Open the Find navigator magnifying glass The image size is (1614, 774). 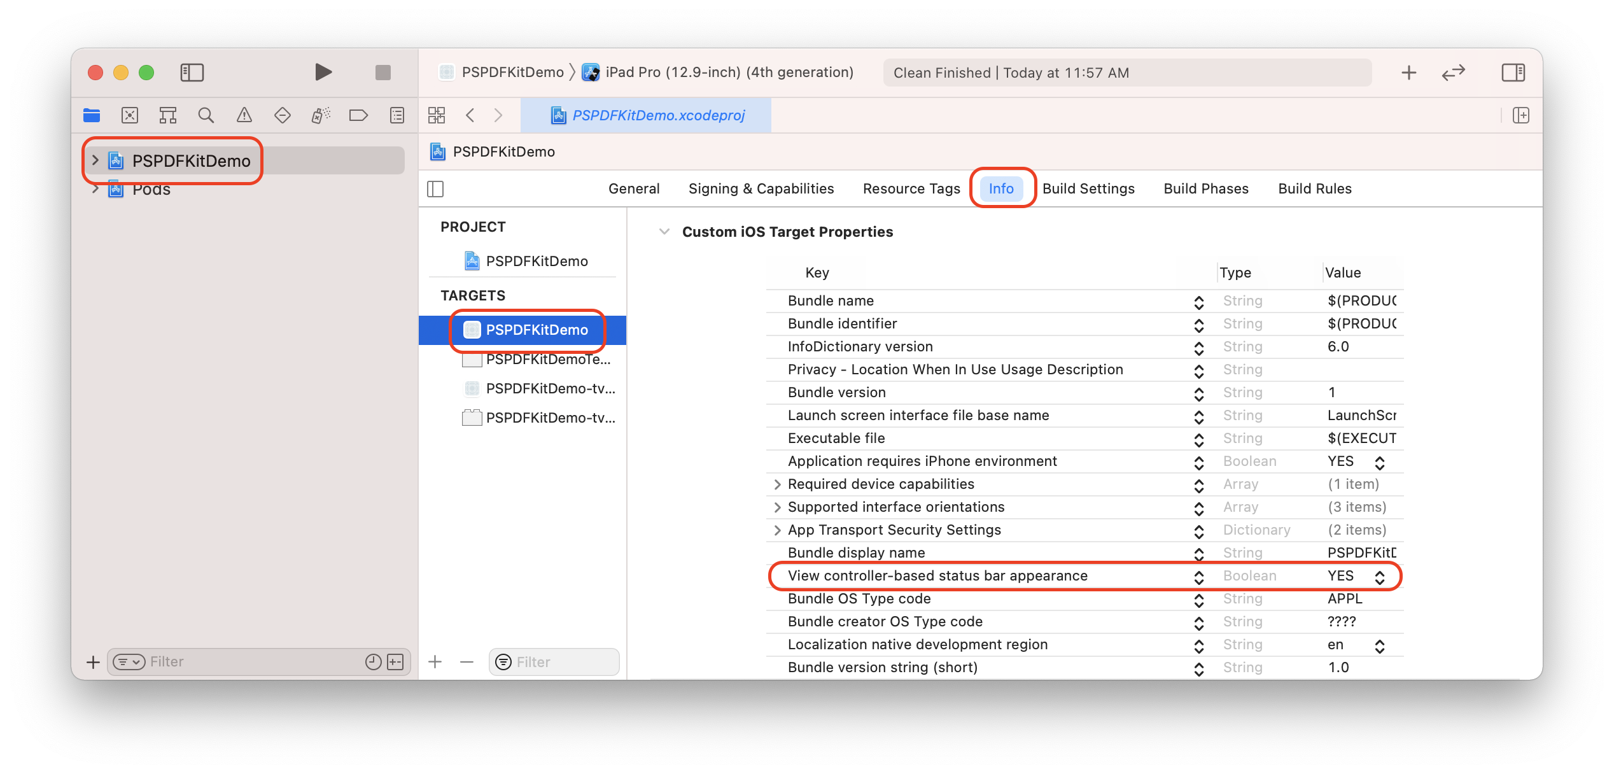[206, 115]
